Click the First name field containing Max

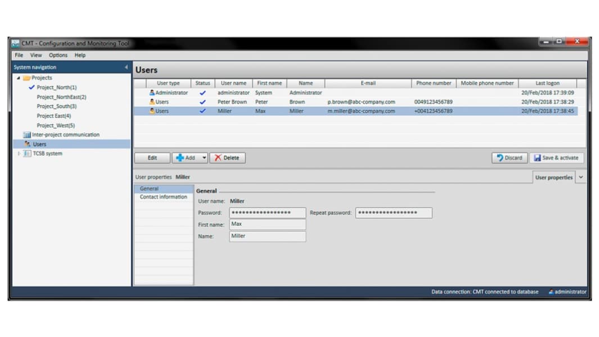point(267,224)
